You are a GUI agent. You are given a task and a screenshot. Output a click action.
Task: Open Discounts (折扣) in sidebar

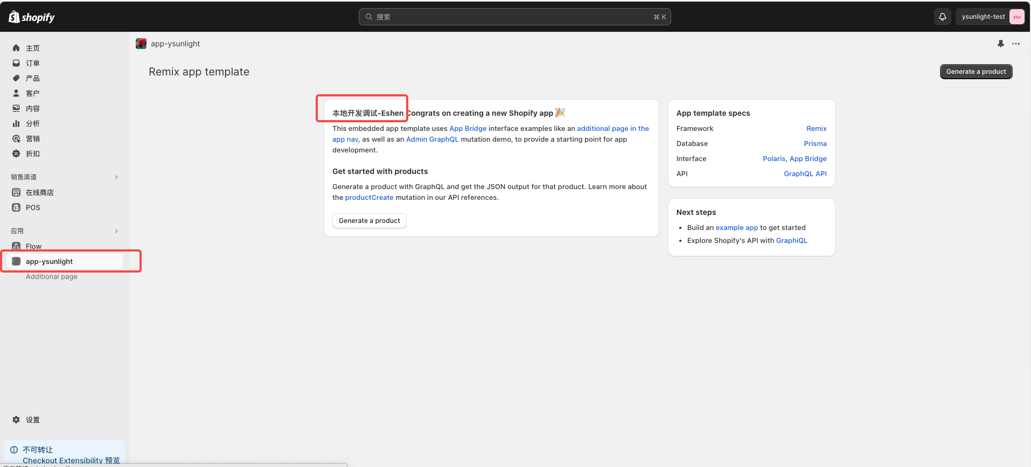click(32, 154)
